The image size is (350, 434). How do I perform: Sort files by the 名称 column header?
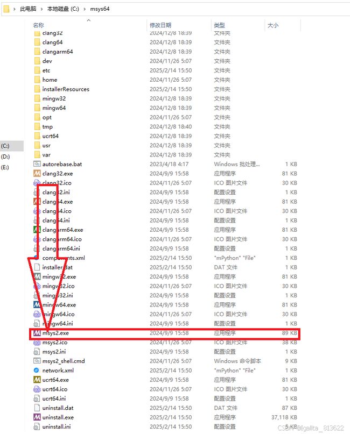point(38,25)
